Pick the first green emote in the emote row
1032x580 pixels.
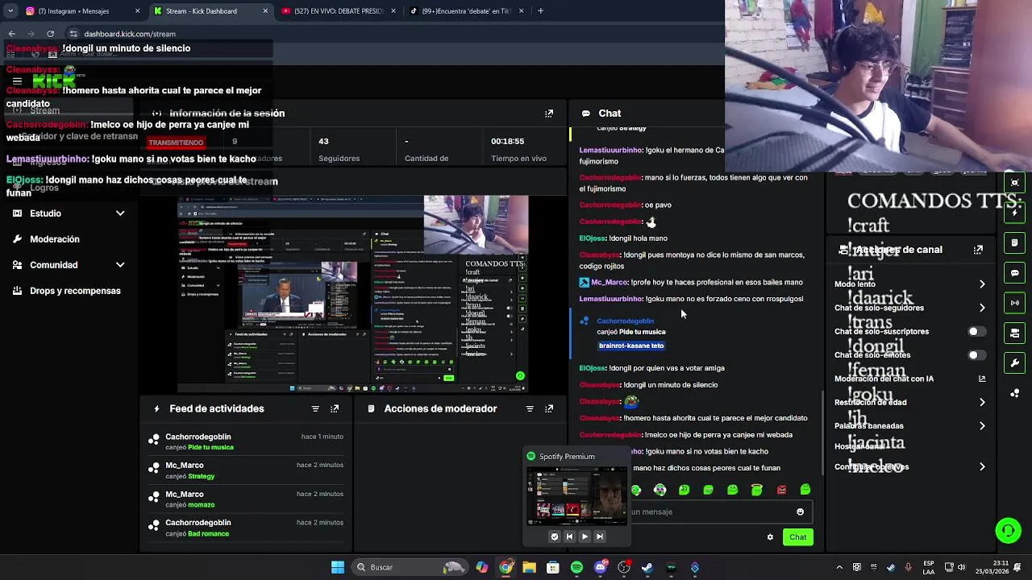[x=636, y=490]
